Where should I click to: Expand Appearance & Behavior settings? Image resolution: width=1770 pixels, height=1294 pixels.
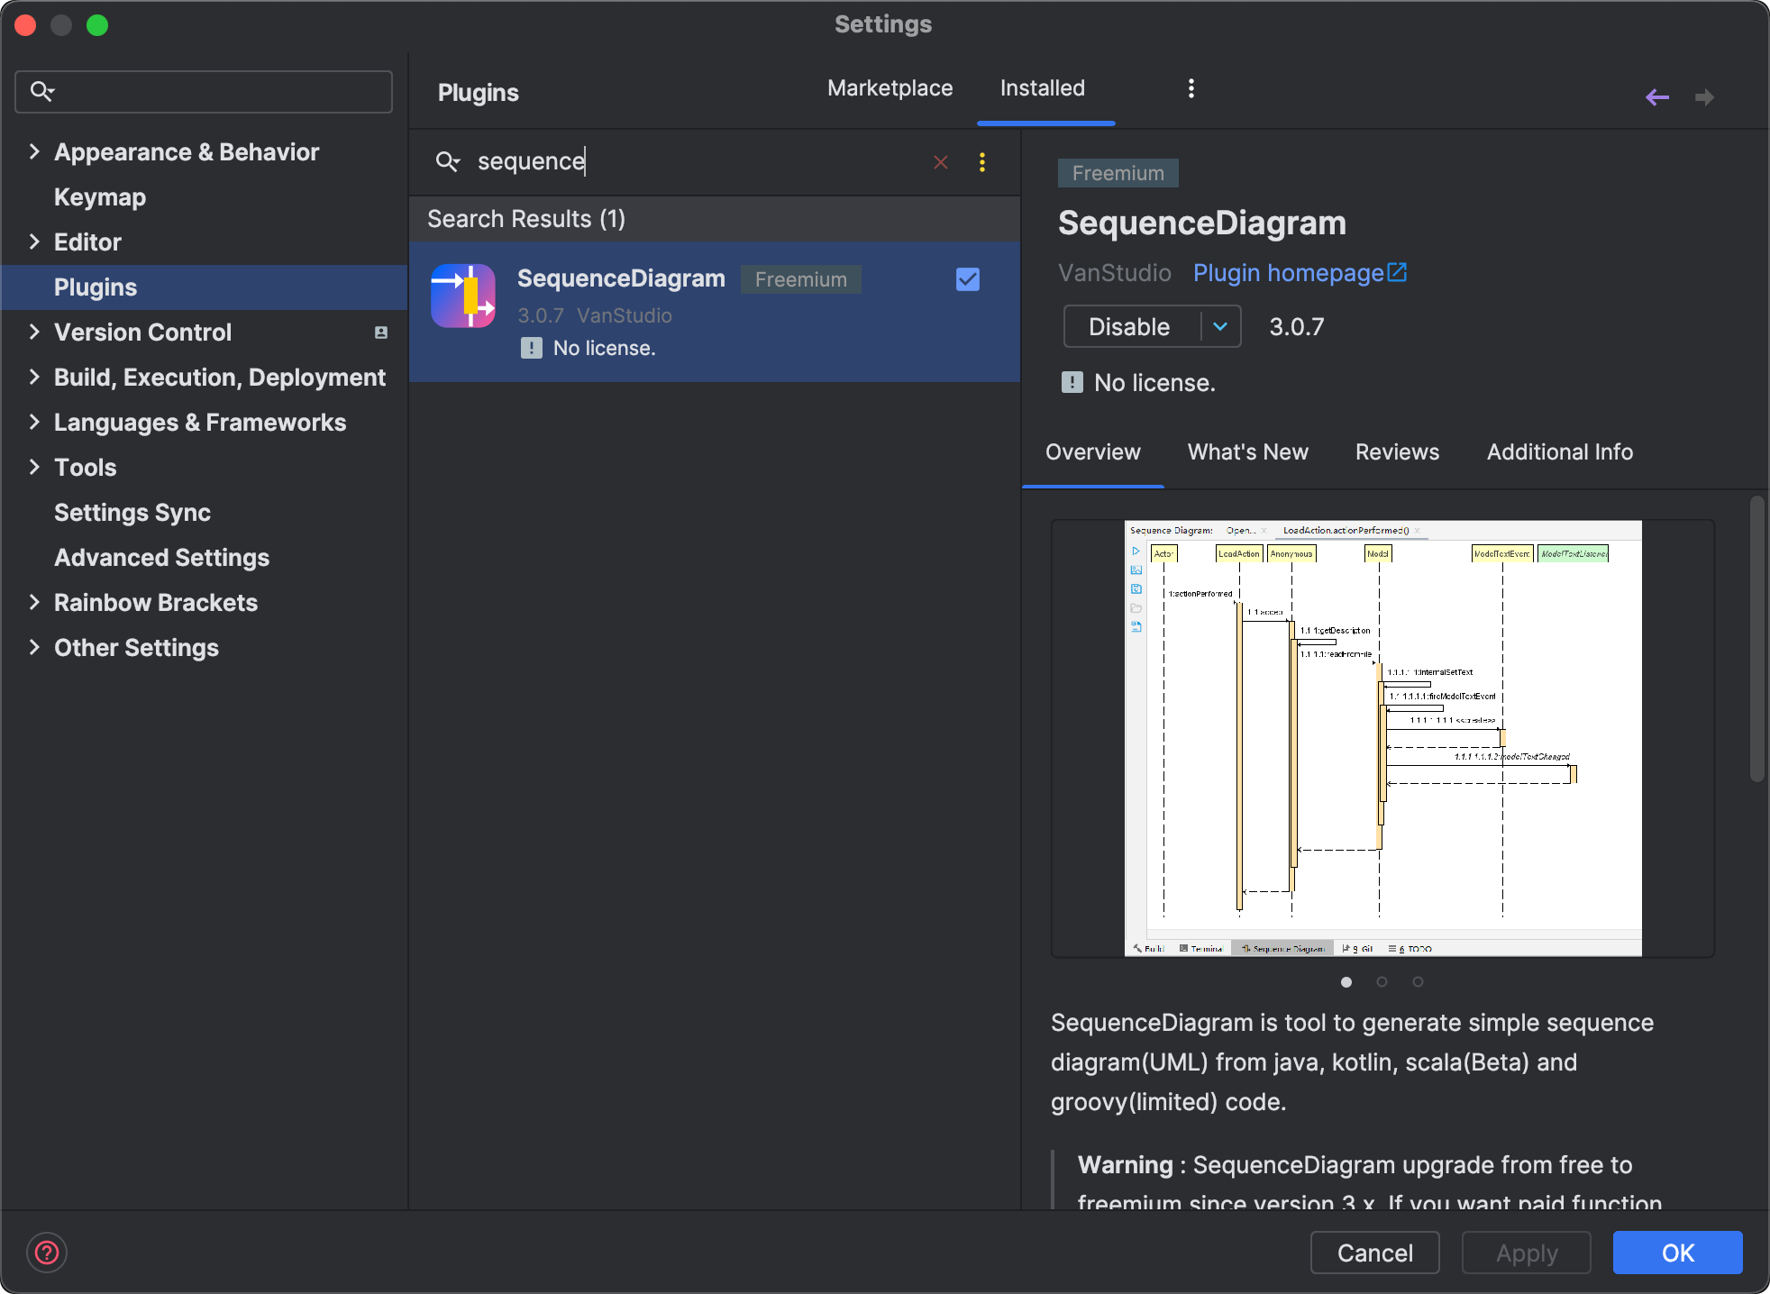point(34,151)
